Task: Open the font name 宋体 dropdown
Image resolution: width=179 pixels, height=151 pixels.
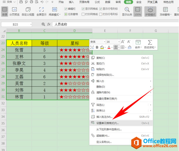Action: [x=104, y=42]
